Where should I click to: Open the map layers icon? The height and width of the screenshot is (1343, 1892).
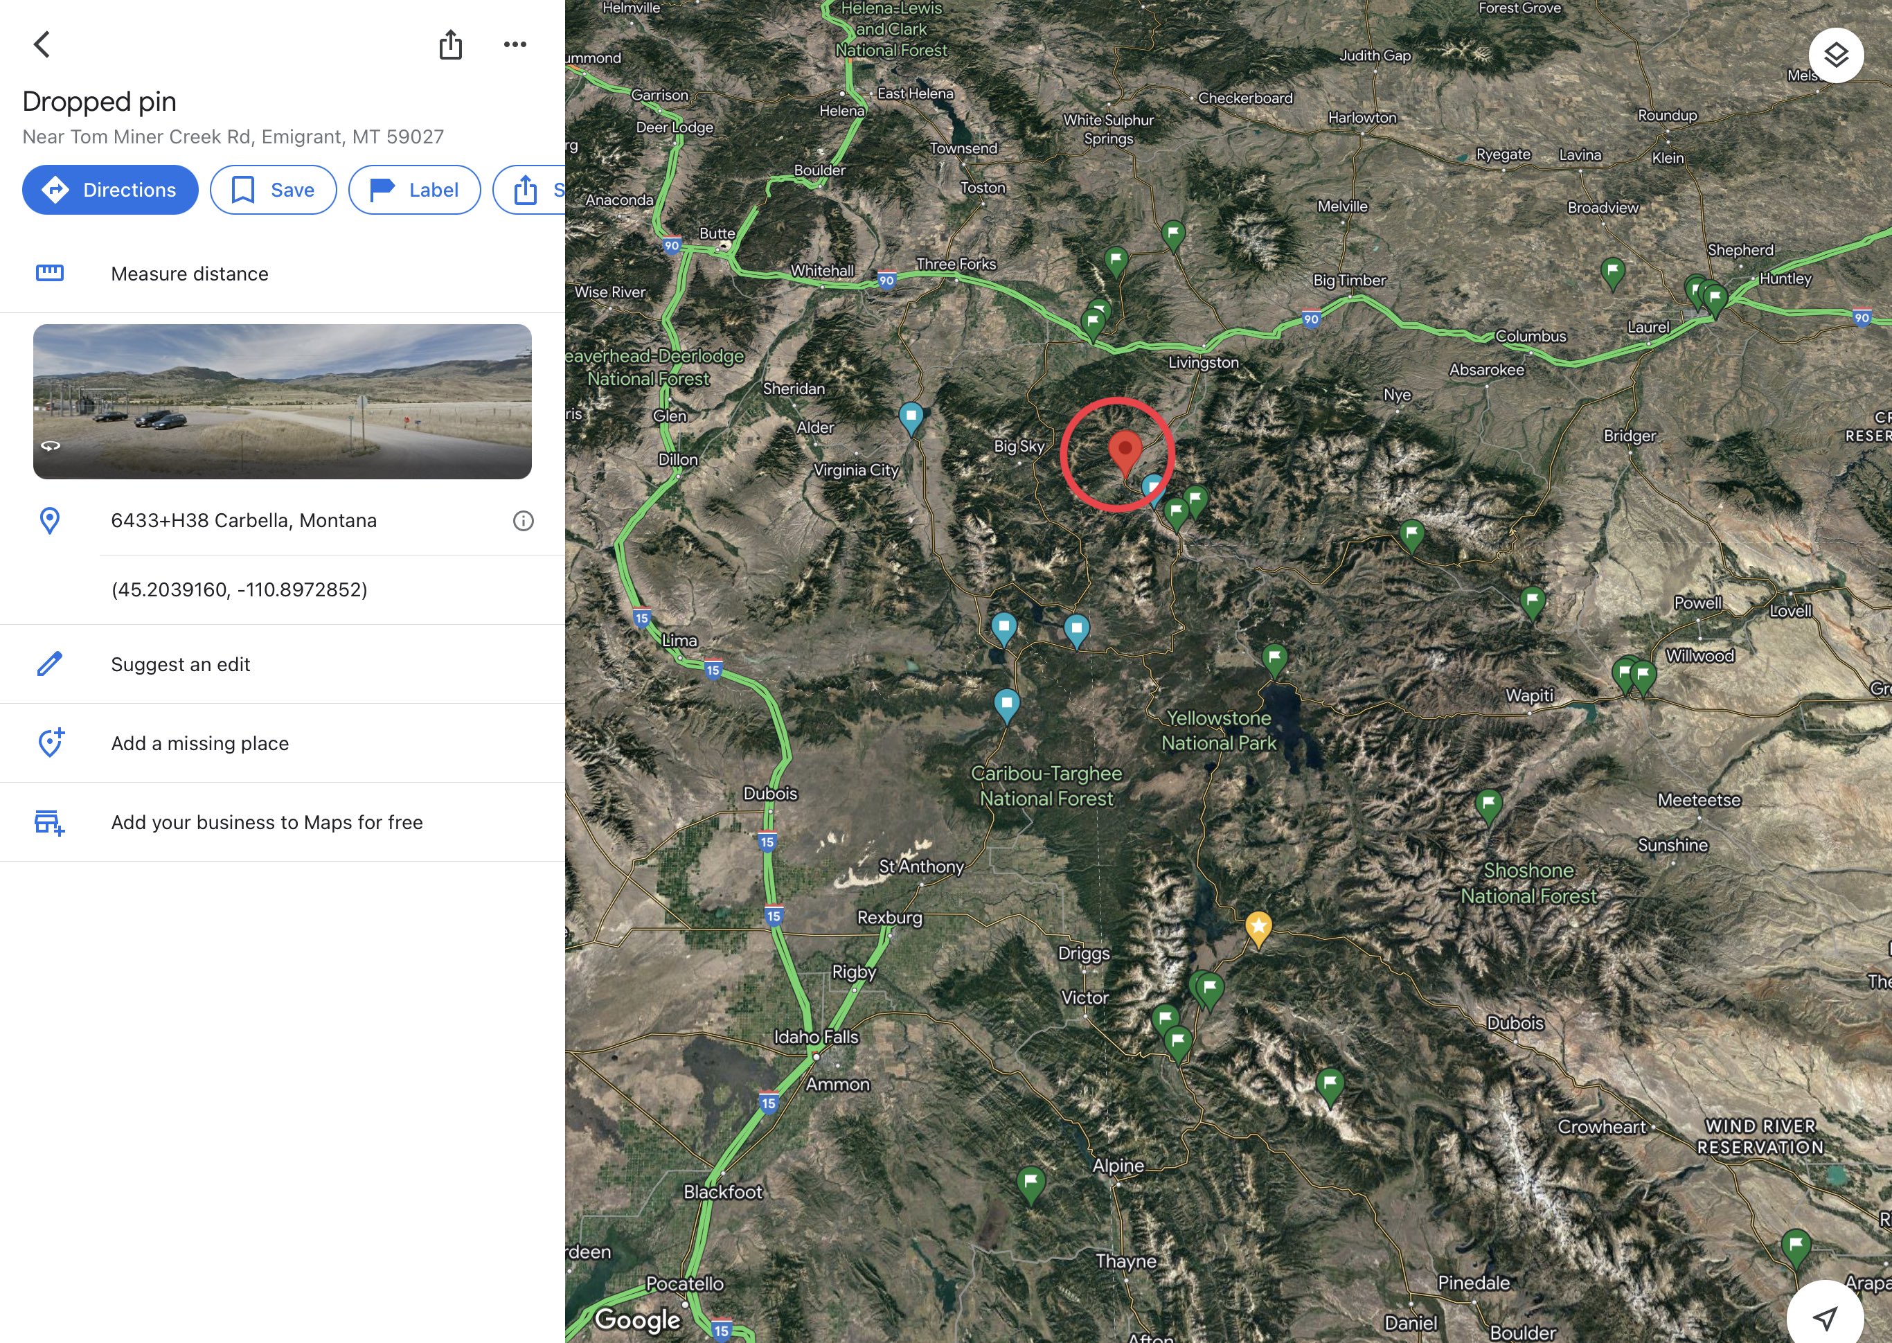[1836, 55]
